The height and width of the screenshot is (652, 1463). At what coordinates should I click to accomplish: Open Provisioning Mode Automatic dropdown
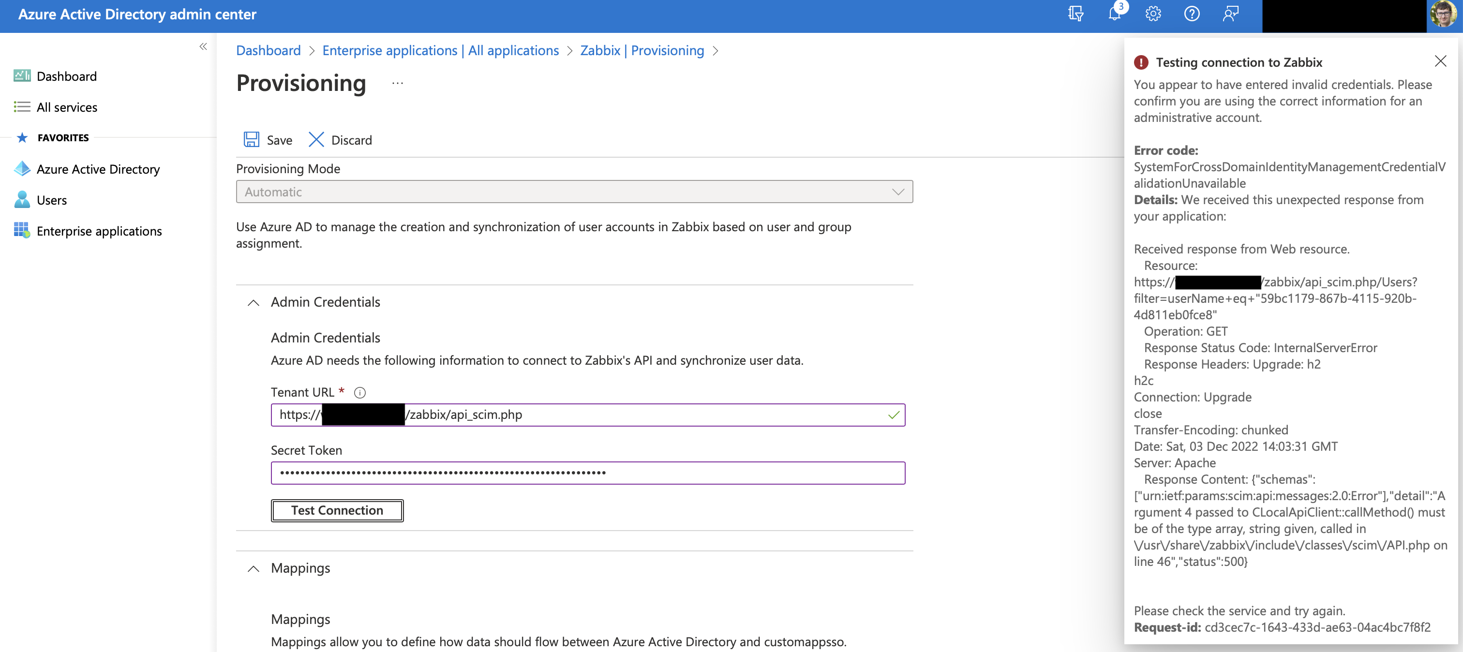pyautogui.click(x=574, y=192)
